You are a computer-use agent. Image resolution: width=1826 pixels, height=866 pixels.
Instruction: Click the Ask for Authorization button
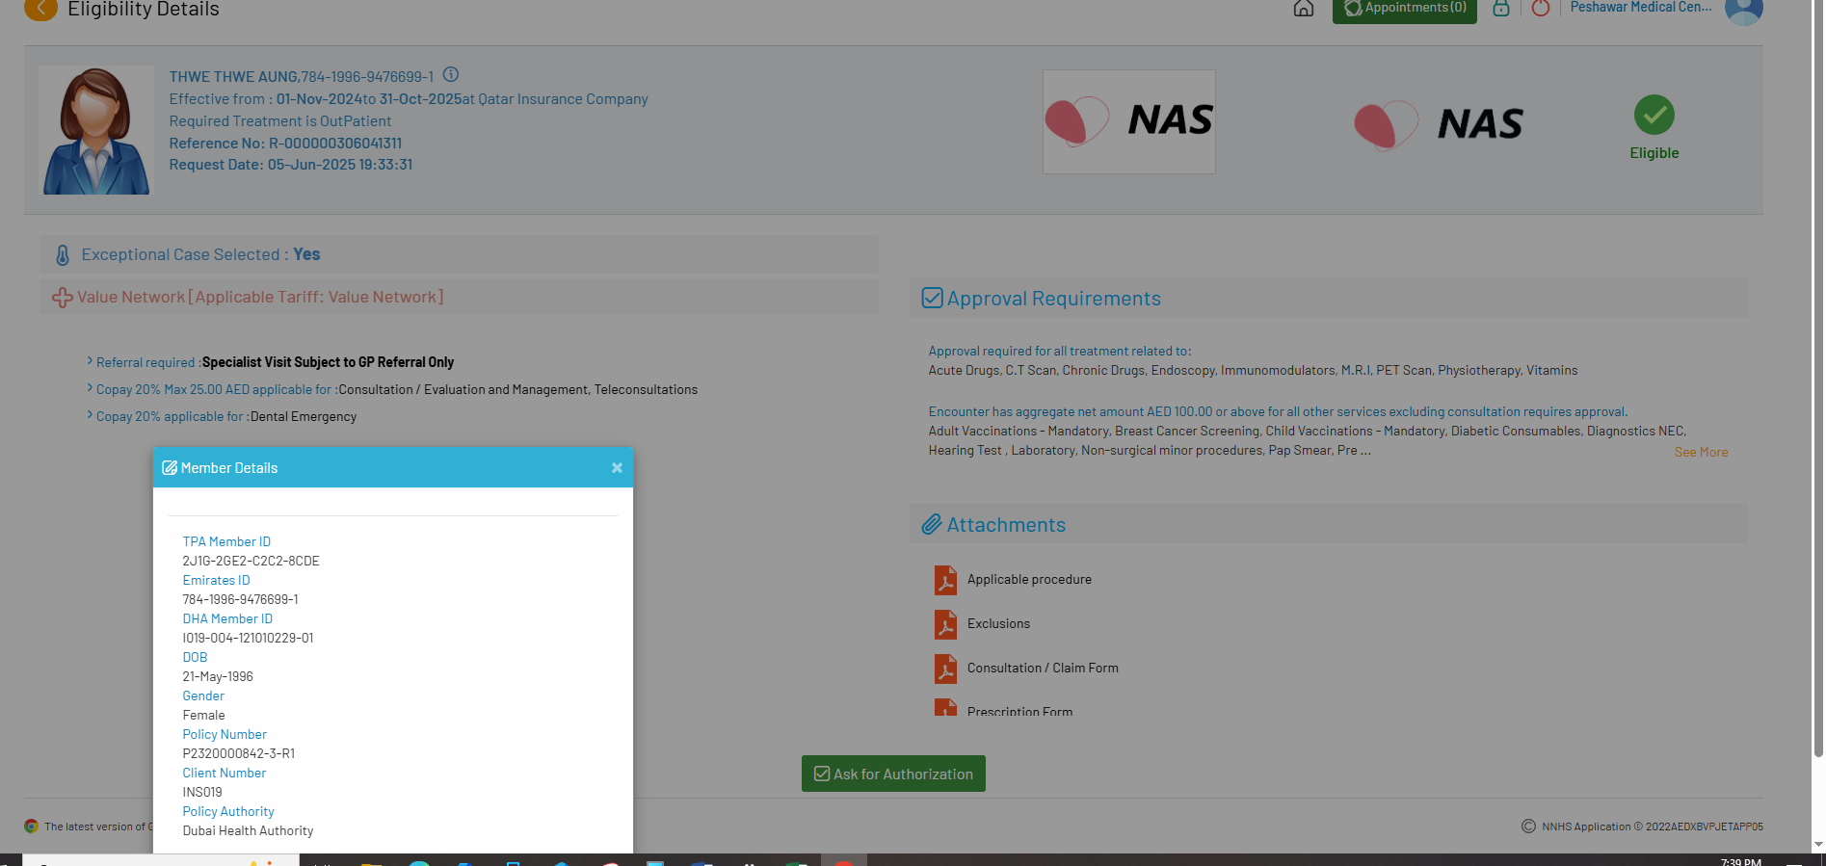click(x=893, y=774)
